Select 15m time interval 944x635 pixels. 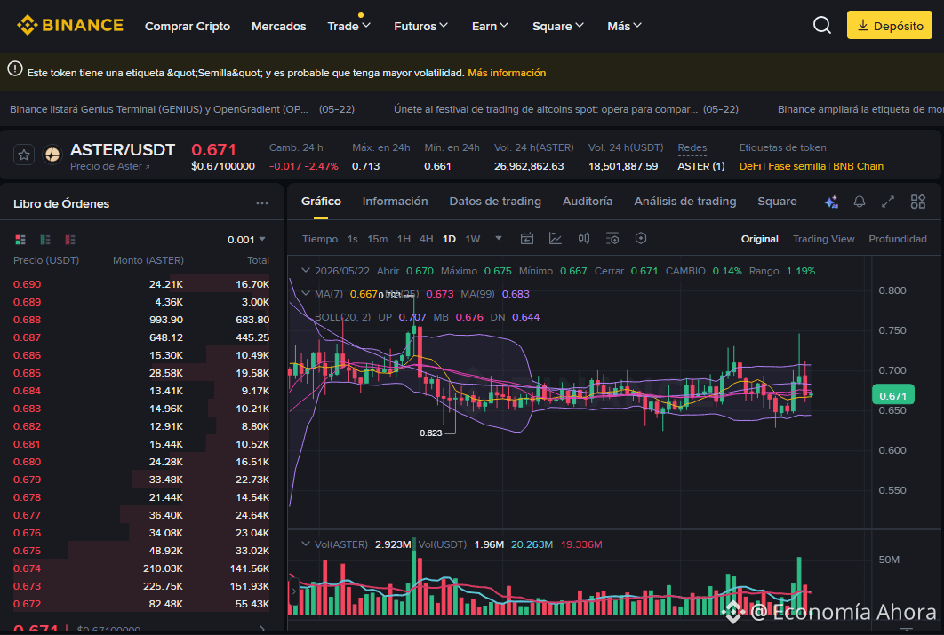[x=378, y=239]
